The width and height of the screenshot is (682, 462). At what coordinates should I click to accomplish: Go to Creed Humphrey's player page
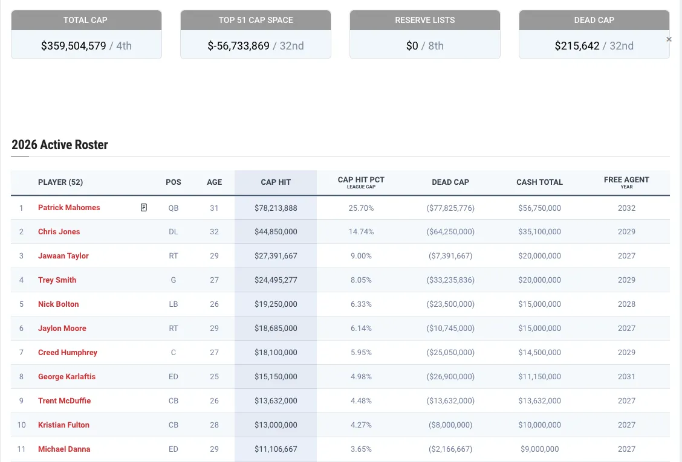point(67,353)
